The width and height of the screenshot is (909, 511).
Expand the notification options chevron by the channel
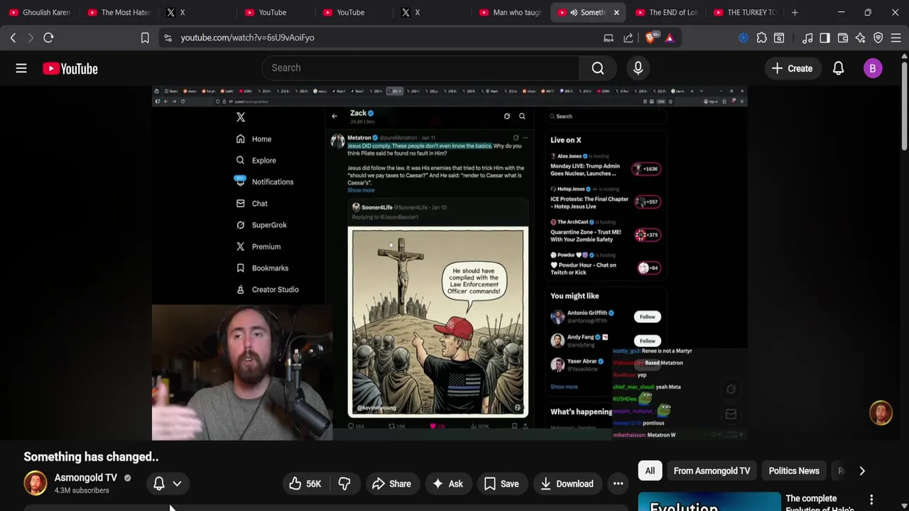(x=177, y=484)
